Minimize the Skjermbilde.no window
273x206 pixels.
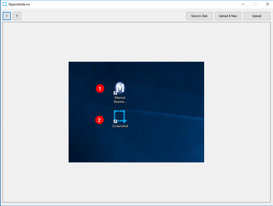point(243,4)
